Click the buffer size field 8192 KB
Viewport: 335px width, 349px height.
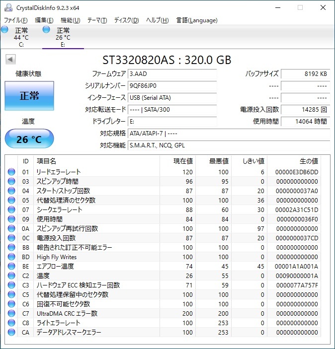[305, 74]
